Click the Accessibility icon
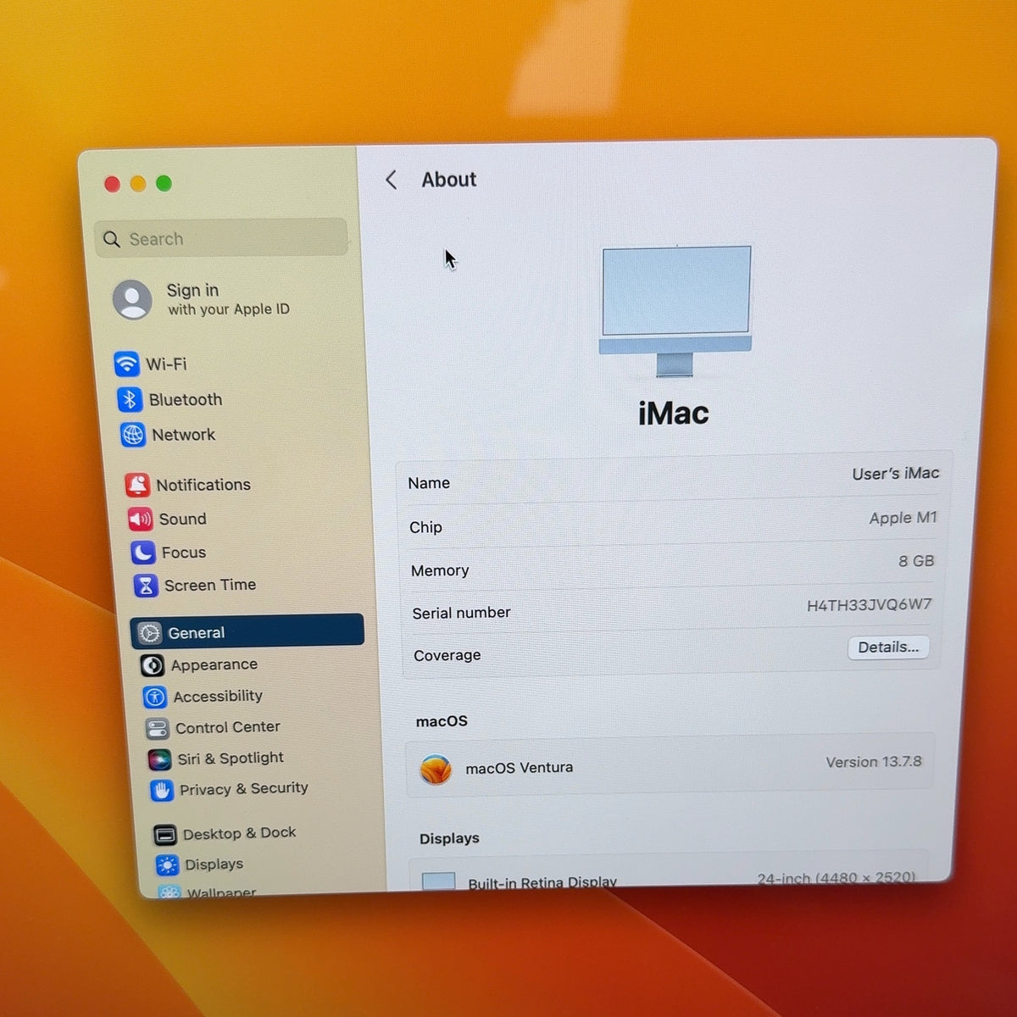Viewport: 1017px width, 1017px height. (155, 697)
